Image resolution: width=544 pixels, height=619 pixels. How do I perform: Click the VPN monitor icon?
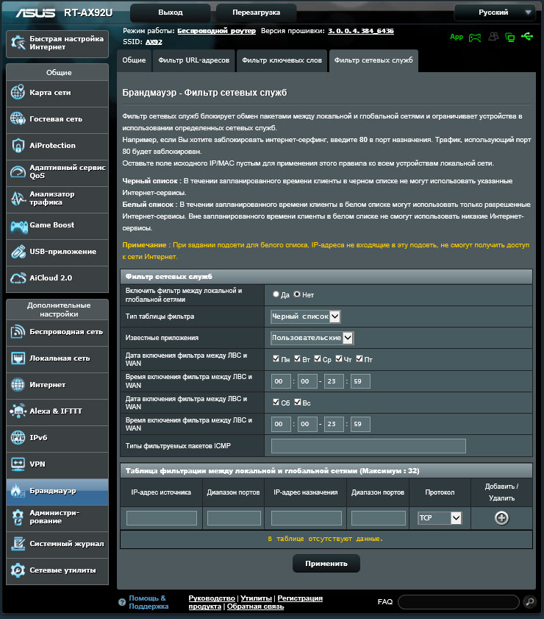[18, 464]
